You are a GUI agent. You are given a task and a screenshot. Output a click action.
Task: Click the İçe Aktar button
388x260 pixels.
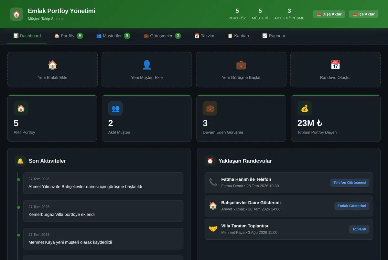363,14
